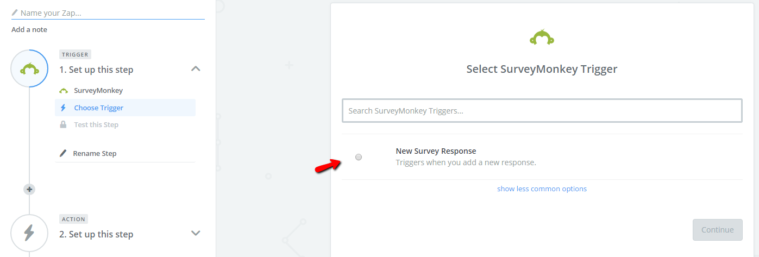This screenshot has height=257, width=759.
Task: Click the Add a note link
Action: [x=29, y=29]
